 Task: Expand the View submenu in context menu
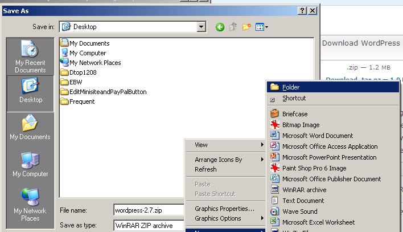click(x=225, y=145)
